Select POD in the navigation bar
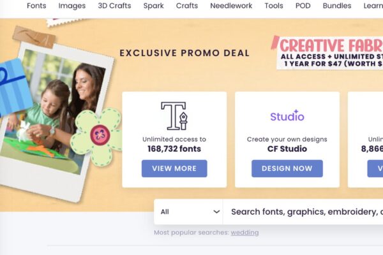The width and height of the screenshot is (383, 255). pos(303,6)
